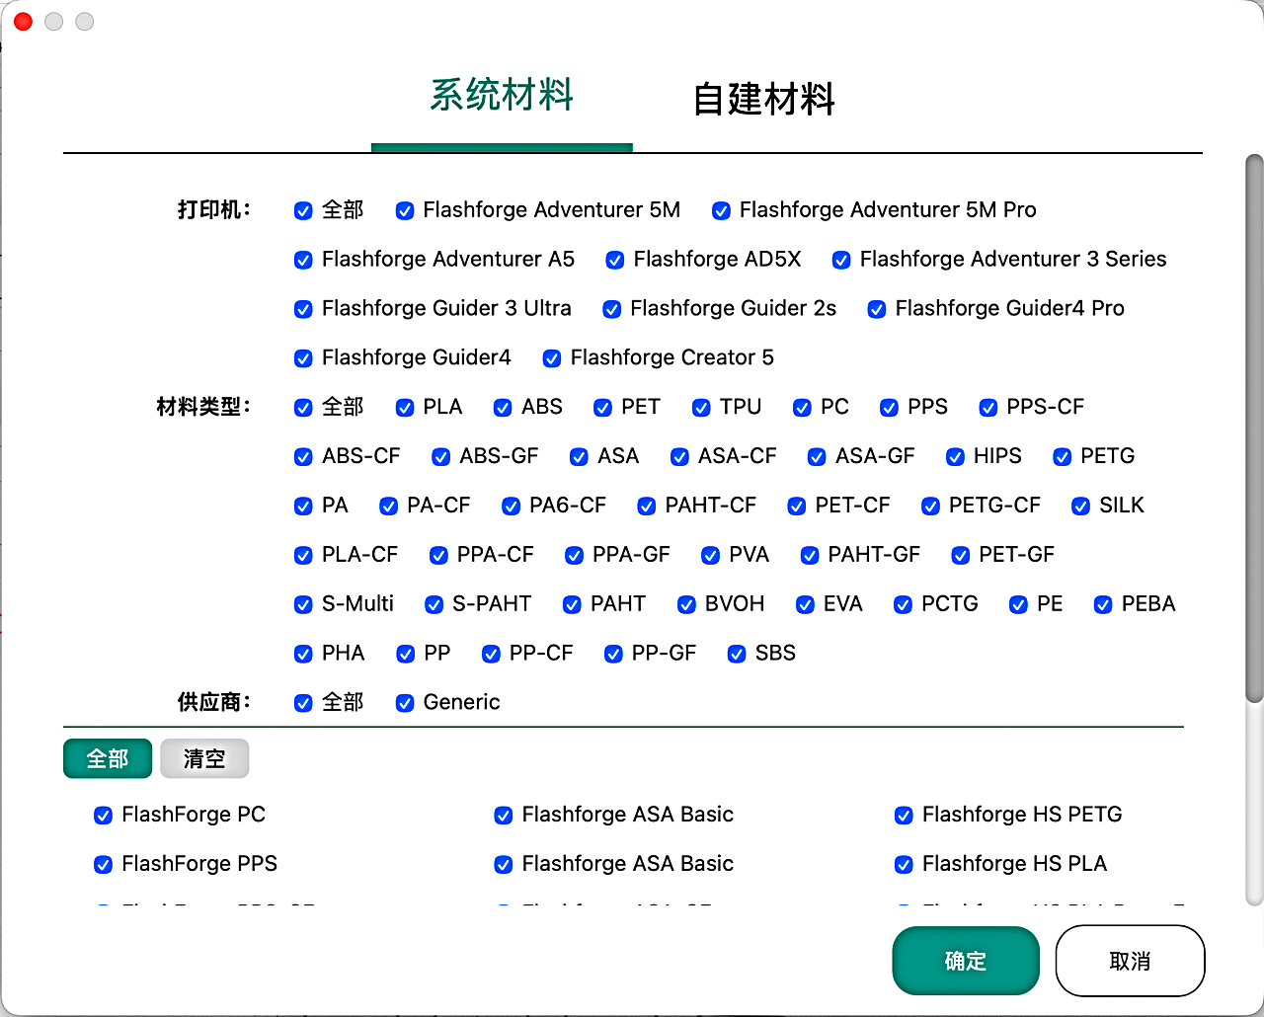The image size is (1264, 1017).
Task: Deselect the Flashforge AD5X printer
Action: (x=614, y=260)
